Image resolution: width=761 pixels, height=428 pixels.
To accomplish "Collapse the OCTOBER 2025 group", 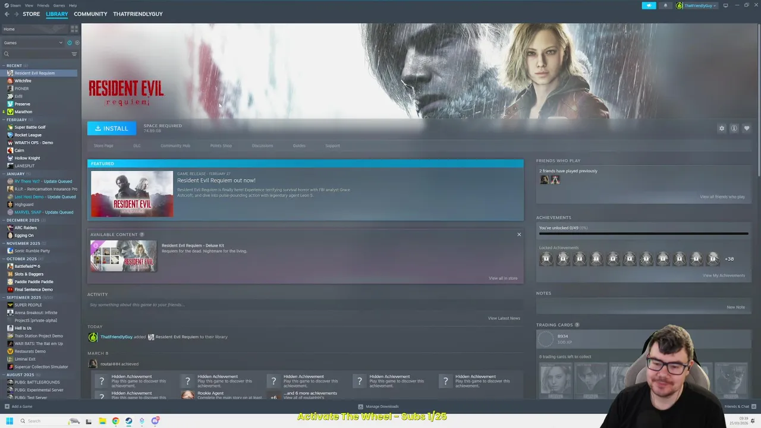I will coord(4,259).
